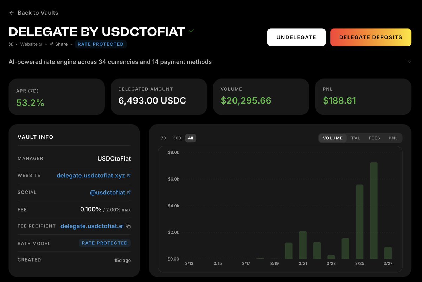Click the Rate Protected badge in Vault Info
Viewport: 422px width, 282px height.
105,243
